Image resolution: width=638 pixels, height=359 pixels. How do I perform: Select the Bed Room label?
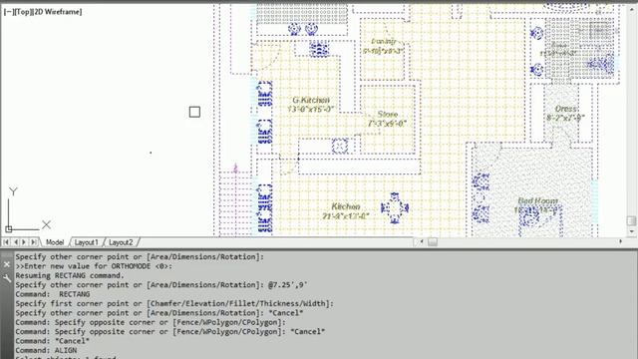(538, 200)
